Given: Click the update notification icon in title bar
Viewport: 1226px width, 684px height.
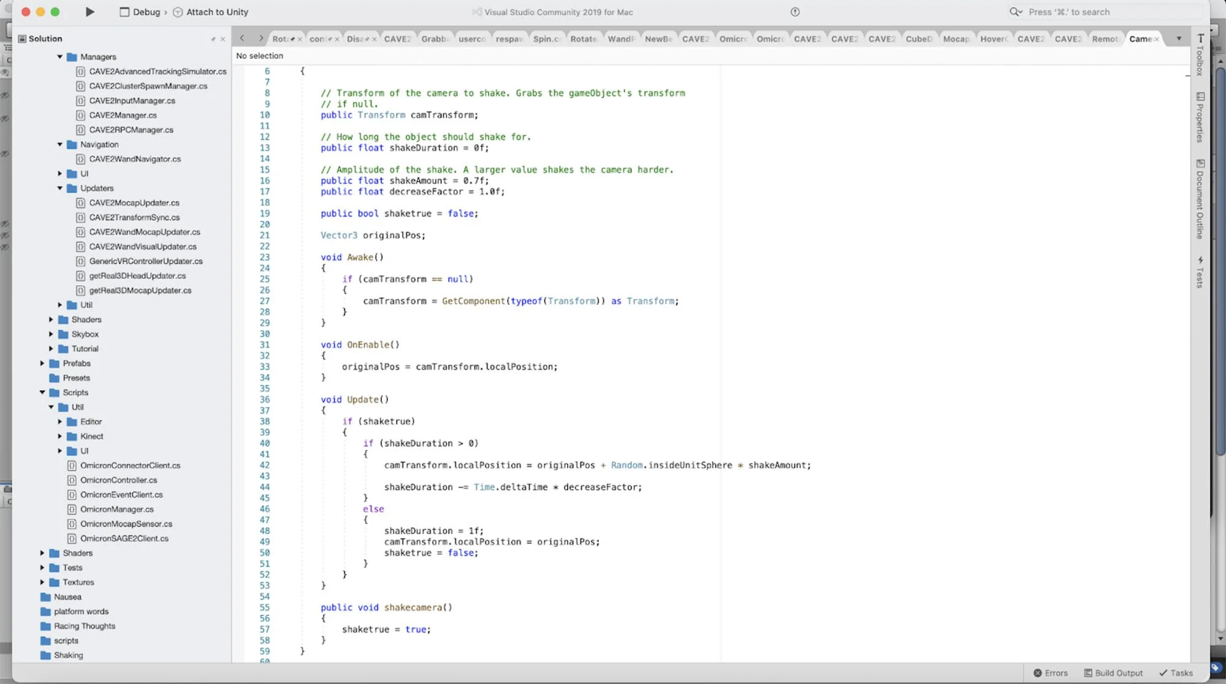Looking at the screenshot, I should coord(795,12).
